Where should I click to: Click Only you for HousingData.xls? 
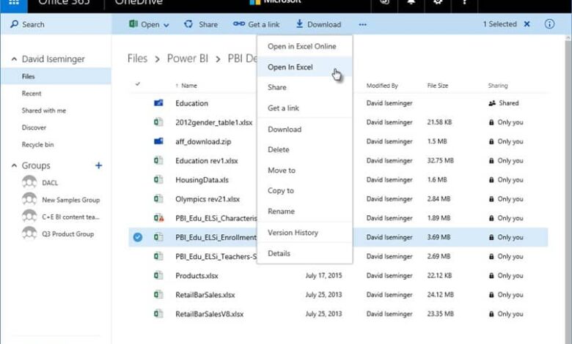point(506,180)
